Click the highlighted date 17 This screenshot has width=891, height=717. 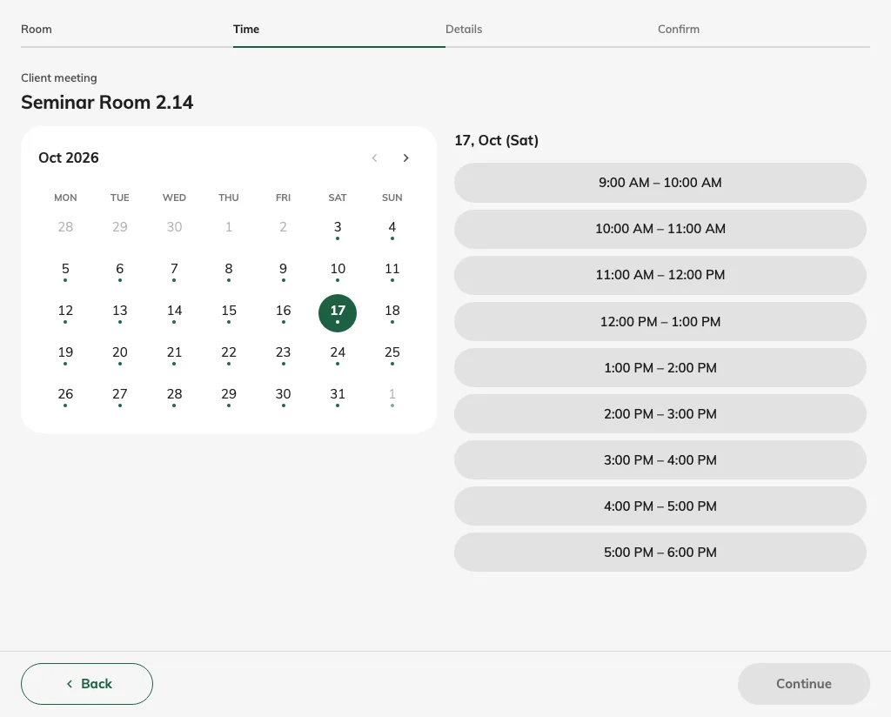[x=338, y=313]
